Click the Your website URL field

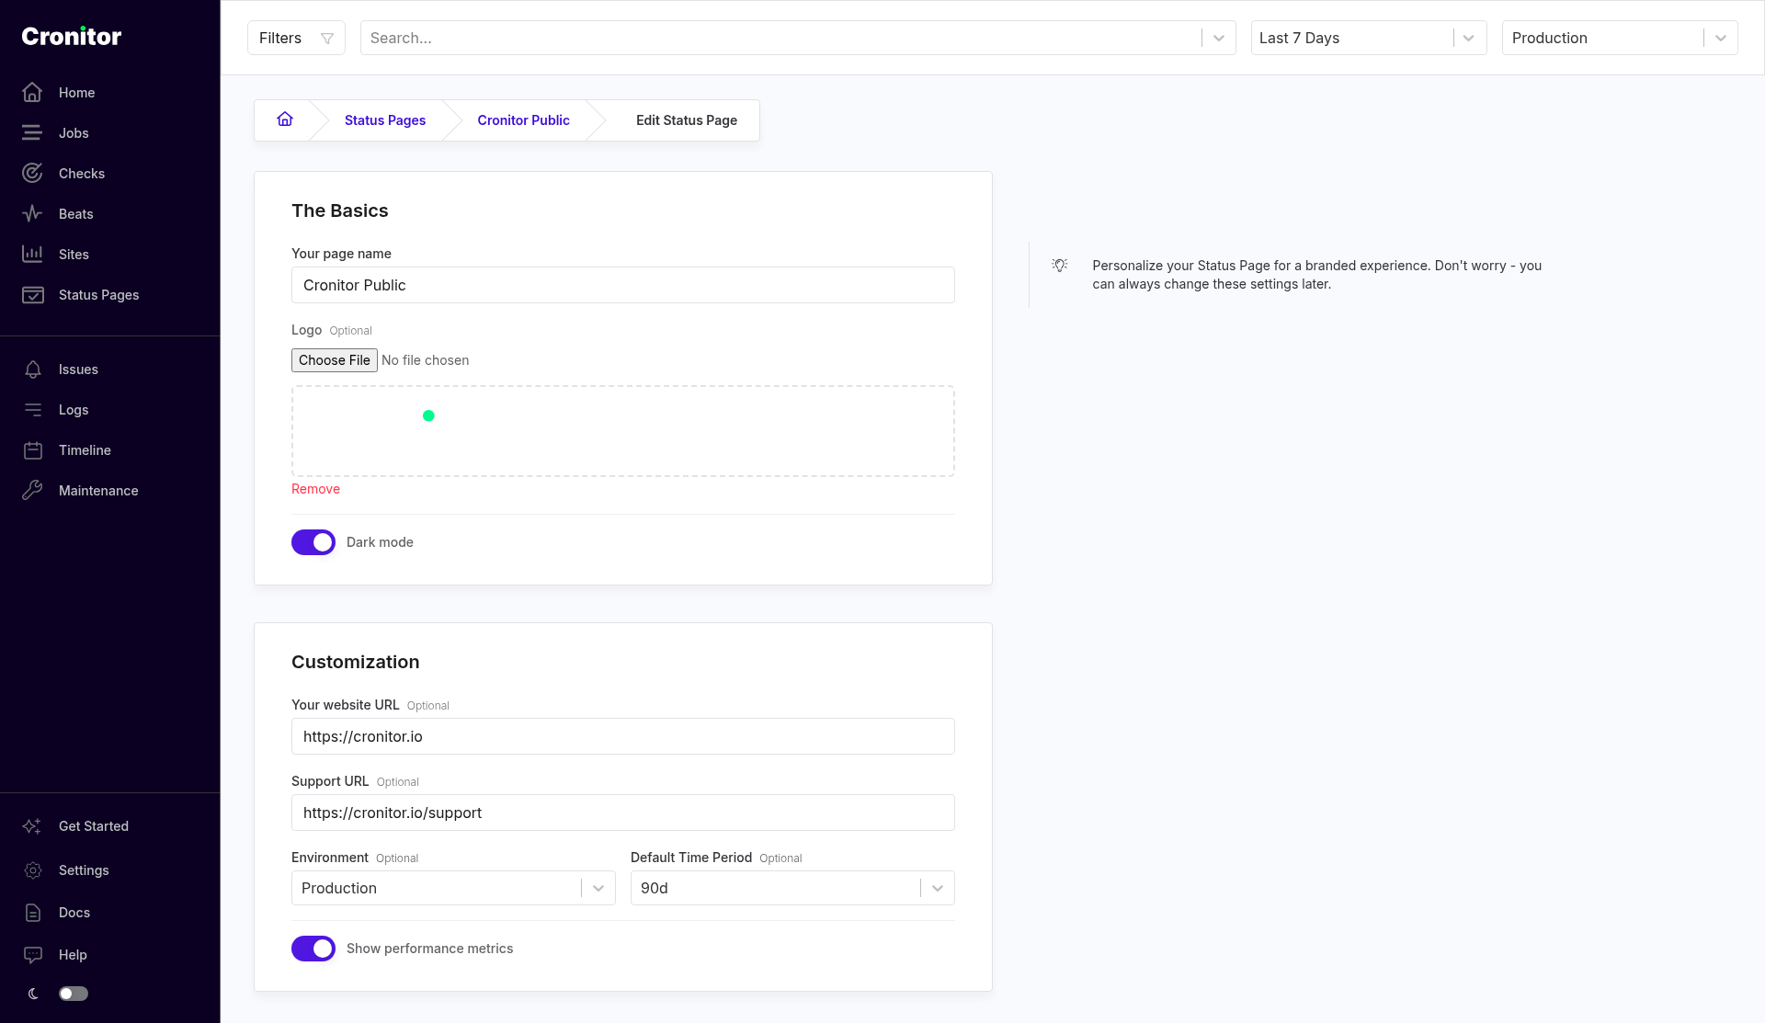click(623, 736)
